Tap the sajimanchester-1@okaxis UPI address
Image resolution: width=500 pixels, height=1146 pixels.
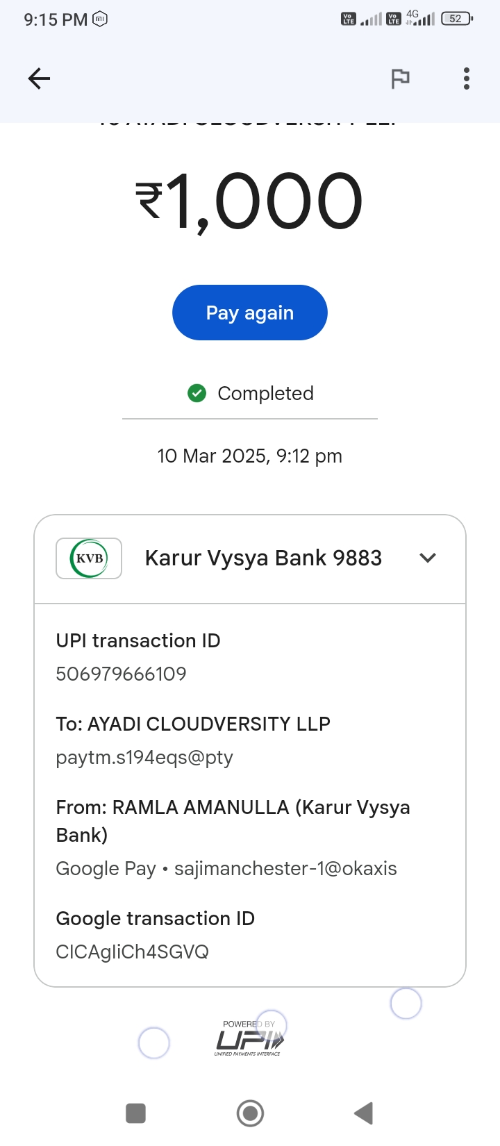pyautogui.click(x=285, y=868)
